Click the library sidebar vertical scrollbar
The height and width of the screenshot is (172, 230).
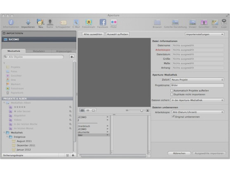(x=74, y=102)
